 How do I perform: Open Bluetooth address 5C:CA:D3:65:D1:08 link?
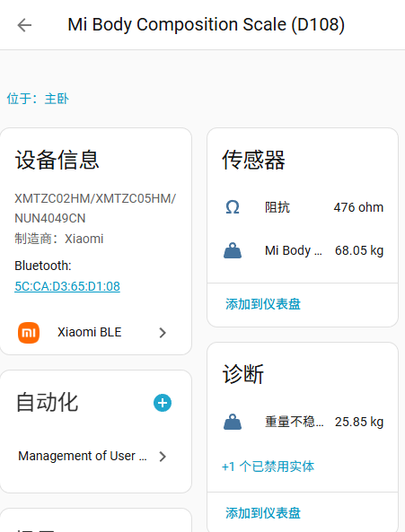pos(67,286)
